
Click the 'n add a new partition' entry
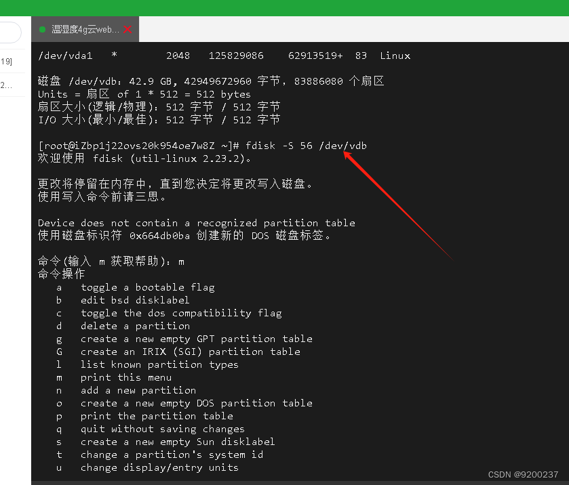pos(126,390)
